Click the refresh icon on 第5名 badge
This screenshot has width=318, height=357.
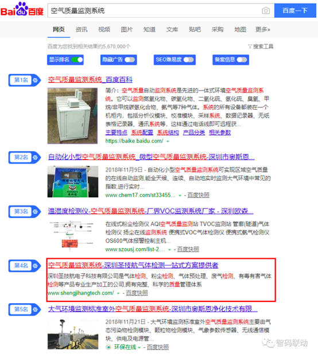click(x=35, y=309)
